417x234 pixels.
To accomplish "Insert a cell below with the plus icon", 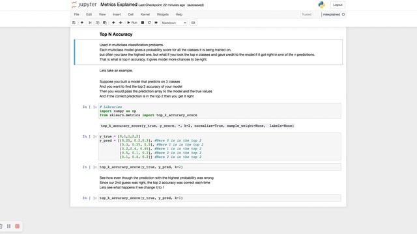I will (82, 23).
